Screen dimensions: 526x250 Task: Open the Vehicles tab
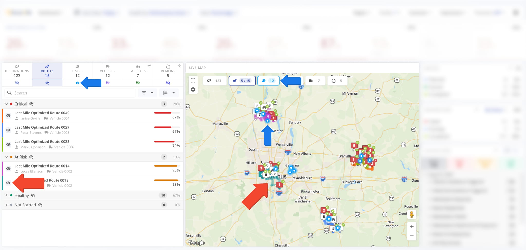point(108,71)
